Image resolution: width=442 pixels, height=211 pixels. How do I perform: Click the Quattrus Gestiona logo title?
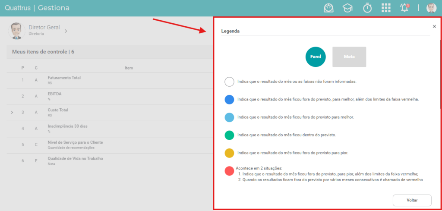(x=37, y=8)
